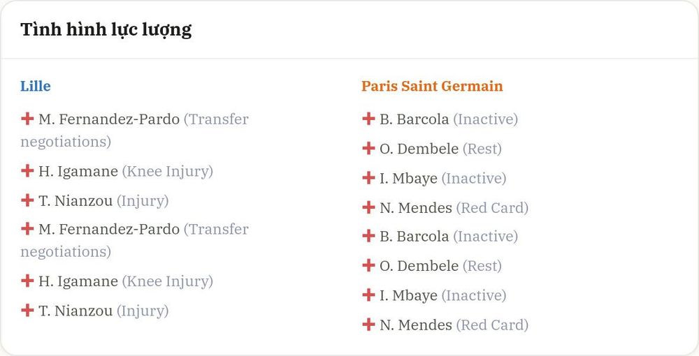Click first I. Mbaye player name
699x356 pixels.
[408, 179]
